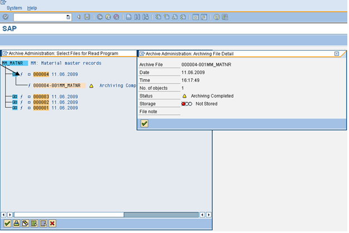Image resolution: width=349 pixels, height=233 pixels.
Task: Open the command field history dropdown
Action: pos(68,17)
